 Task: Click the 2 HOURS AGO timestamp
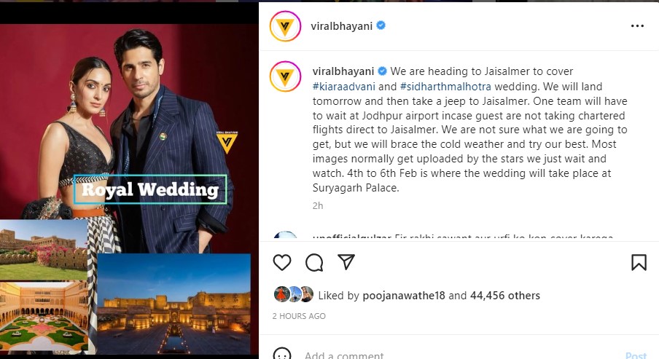tap(299, 316)
